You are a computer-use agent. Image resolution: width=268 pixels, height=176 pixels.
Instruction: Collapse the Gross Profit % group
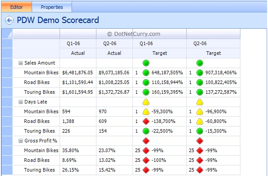[20, 141]
